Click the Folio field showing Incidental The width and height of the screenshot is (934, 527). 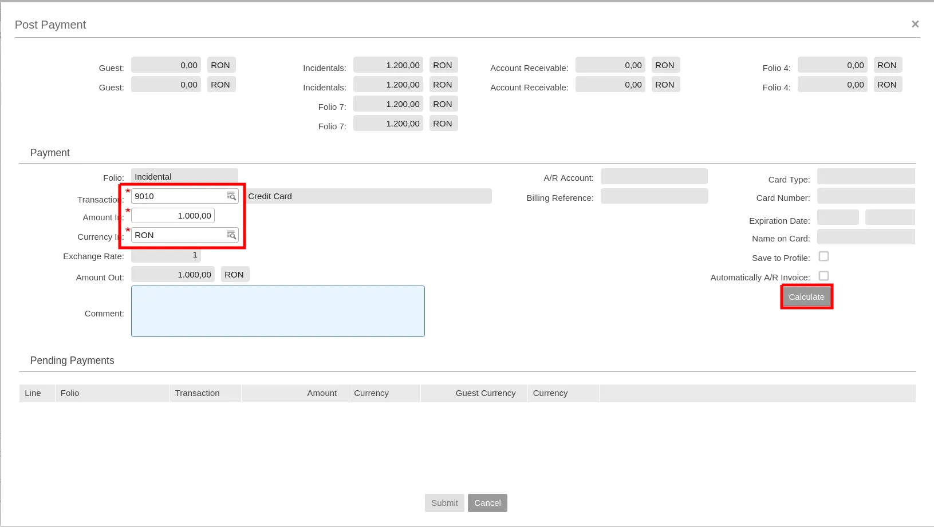(184, 176)
